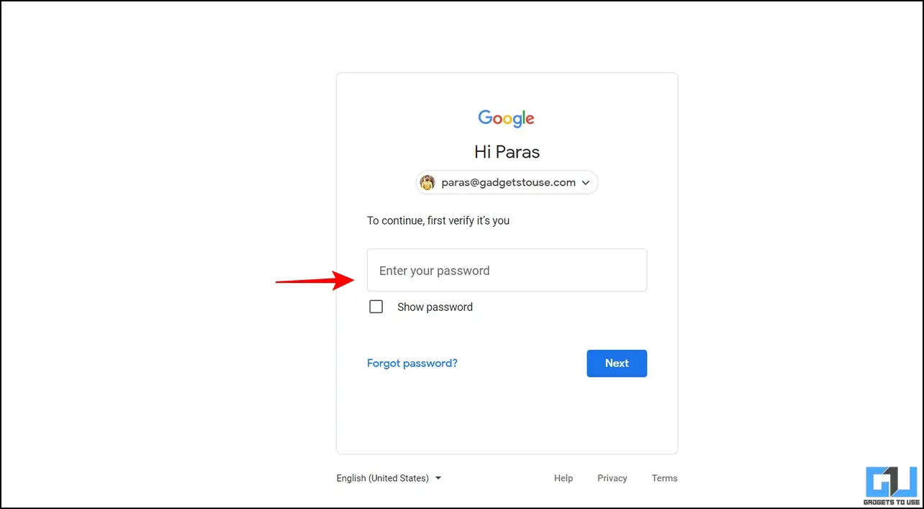Expand the paras@gadgetstouse.com account switcher
Viewport: 924px width, 509px height.
pyautogui.click(x=507, y=183)
